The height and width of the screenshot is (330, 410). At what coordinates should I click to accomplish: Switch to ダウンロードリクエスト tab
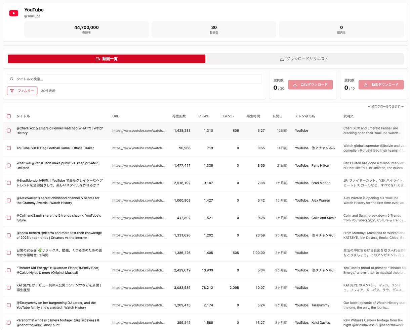304,59
